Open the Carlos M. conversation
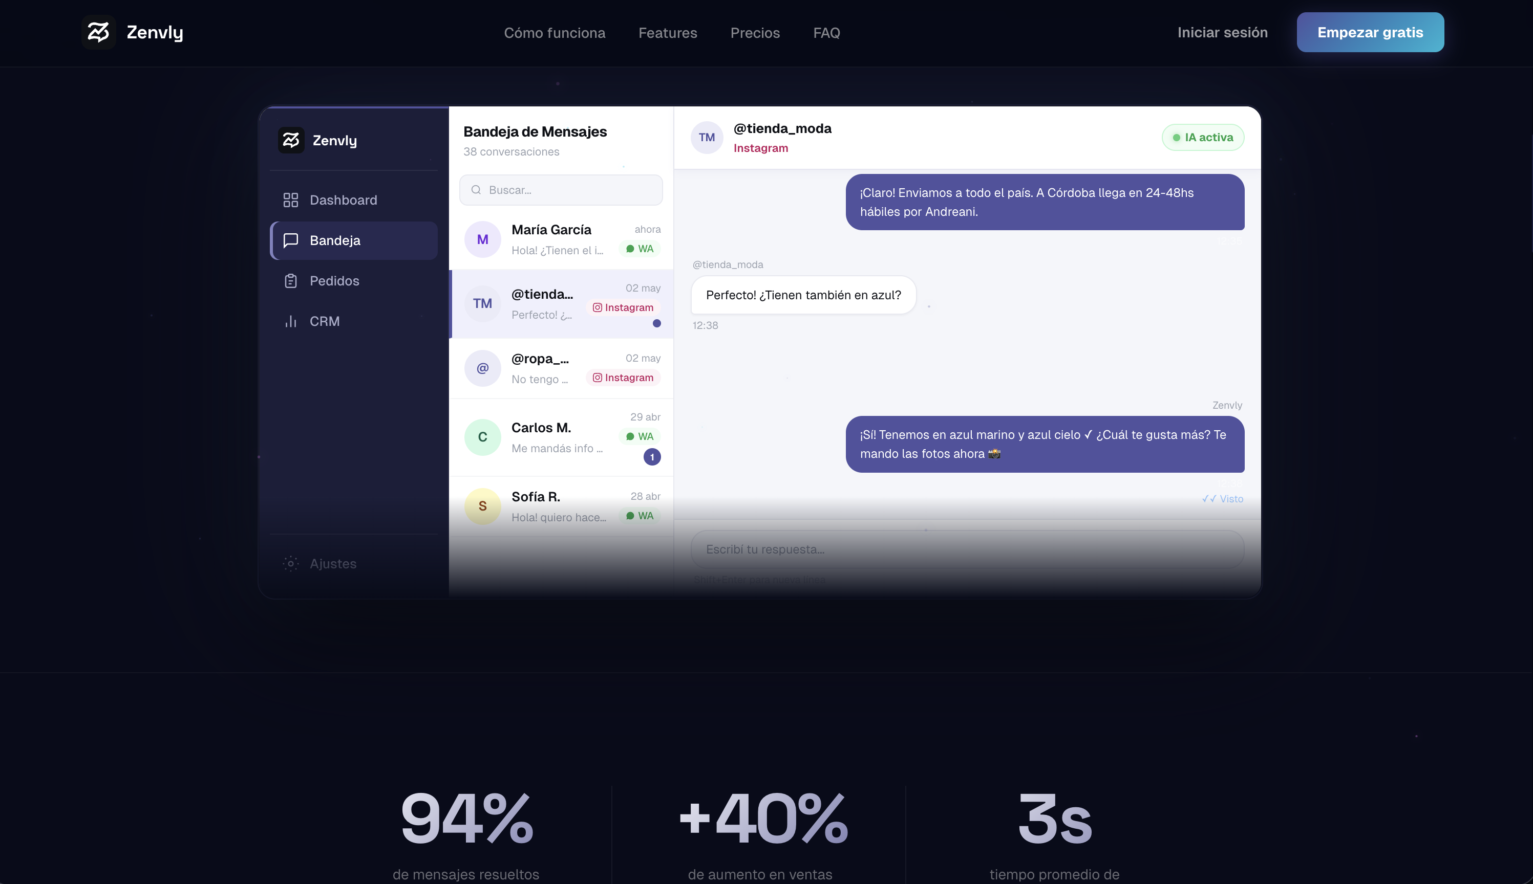This screenshot has height=884, width=1533. click(561, 437)
